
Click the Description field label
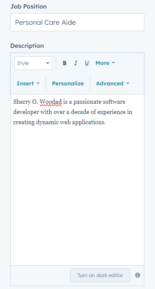(x=27, y=46)
